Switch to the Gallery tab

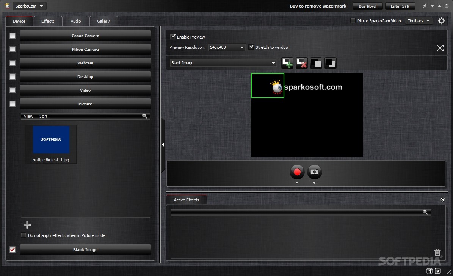[x=103, y=21]
